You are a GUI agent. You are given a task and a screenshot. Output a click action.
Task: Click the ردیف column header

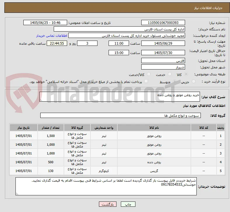(220, 128)
